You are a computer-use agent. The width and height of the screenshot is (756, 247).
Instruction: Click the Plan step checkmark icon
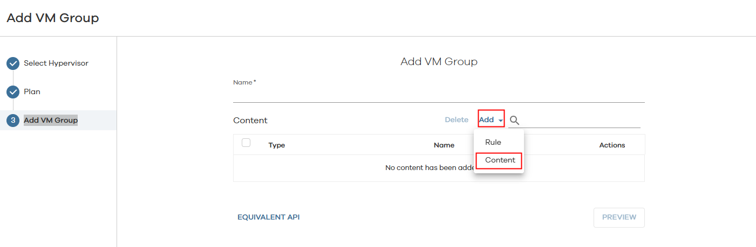pos(13,92)
